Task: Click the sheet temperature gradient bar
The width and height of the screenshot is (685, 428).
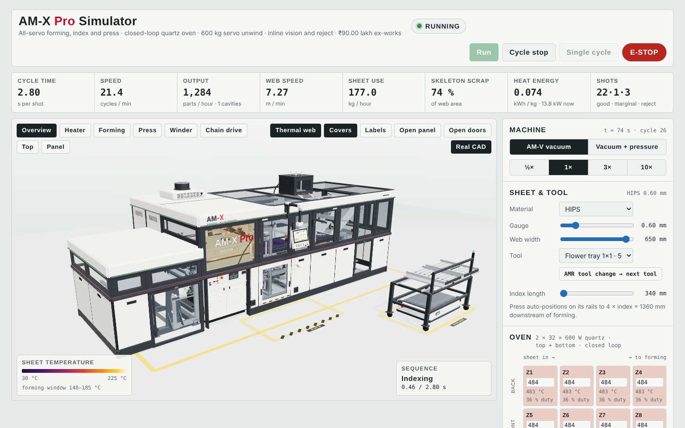Action: (74, 371)
